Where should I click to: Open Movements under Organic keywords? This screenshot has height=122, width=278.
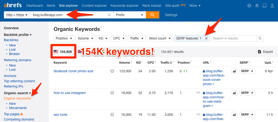pos(18,108)
